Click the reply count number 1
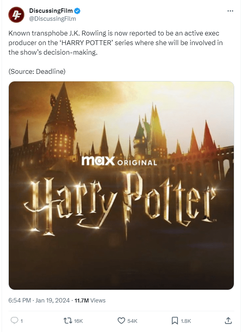The width and height of the screenshot is (241, 332). click(x=22, y=321)
